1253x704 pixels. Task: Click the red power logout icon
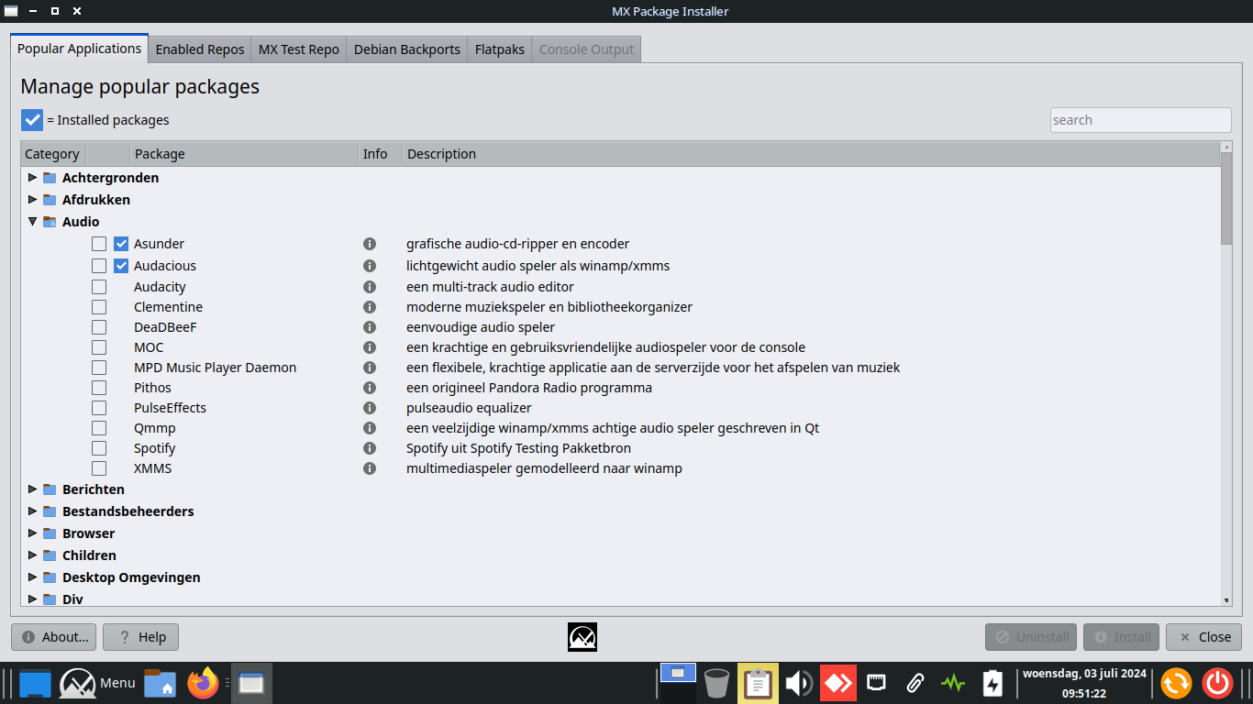(x=1218, y=683)
